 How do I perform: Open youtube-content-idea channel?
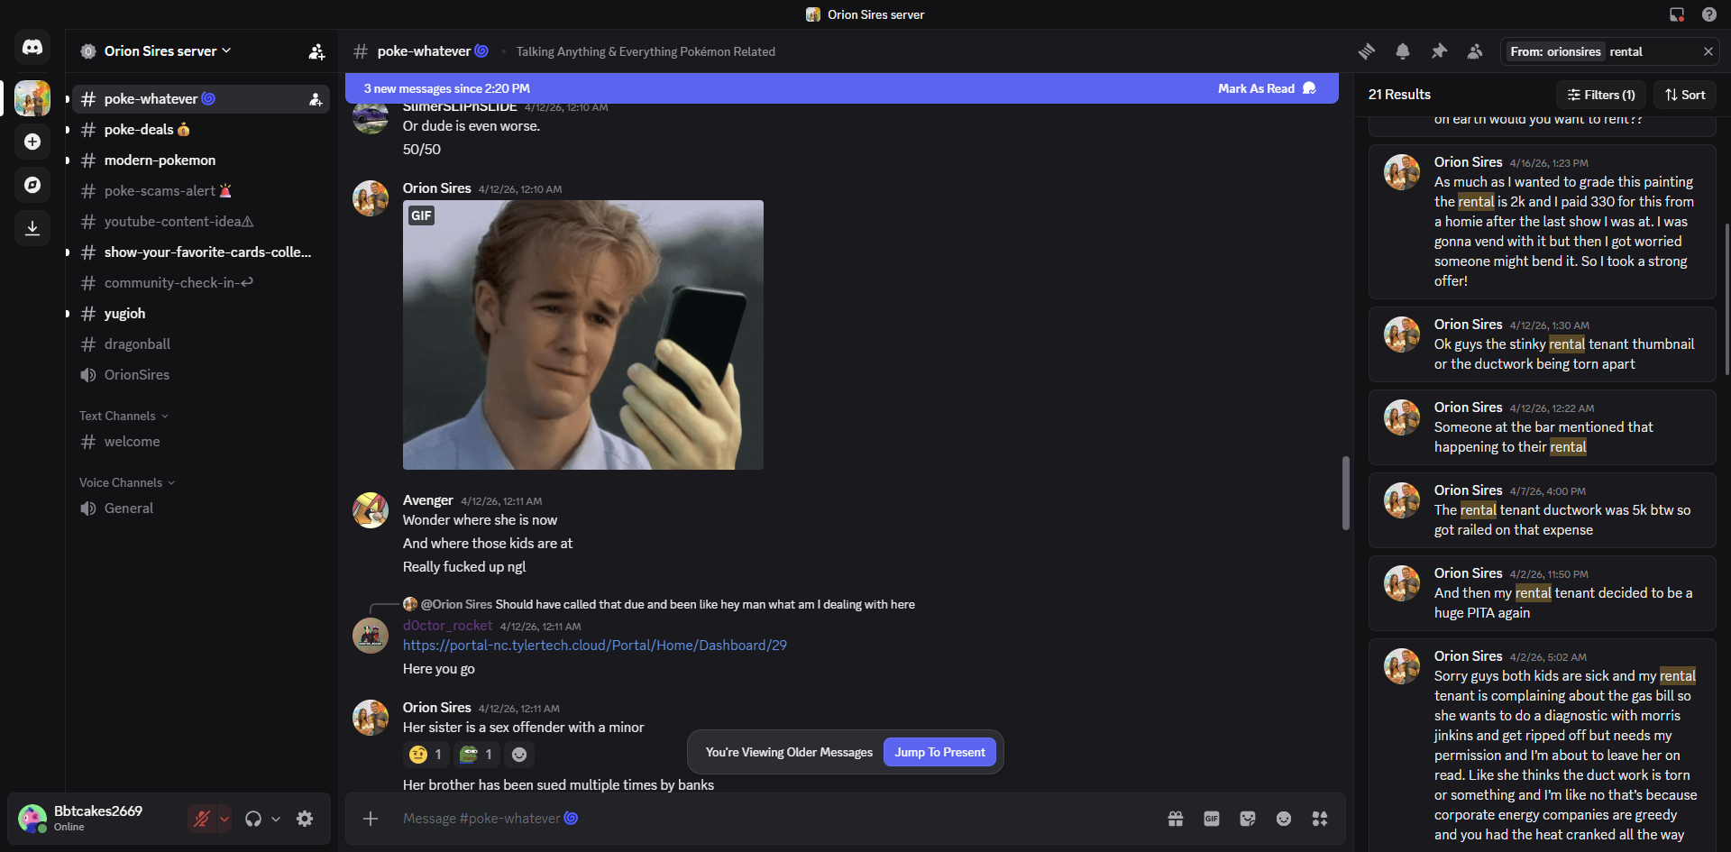click(x=201, y=222)
